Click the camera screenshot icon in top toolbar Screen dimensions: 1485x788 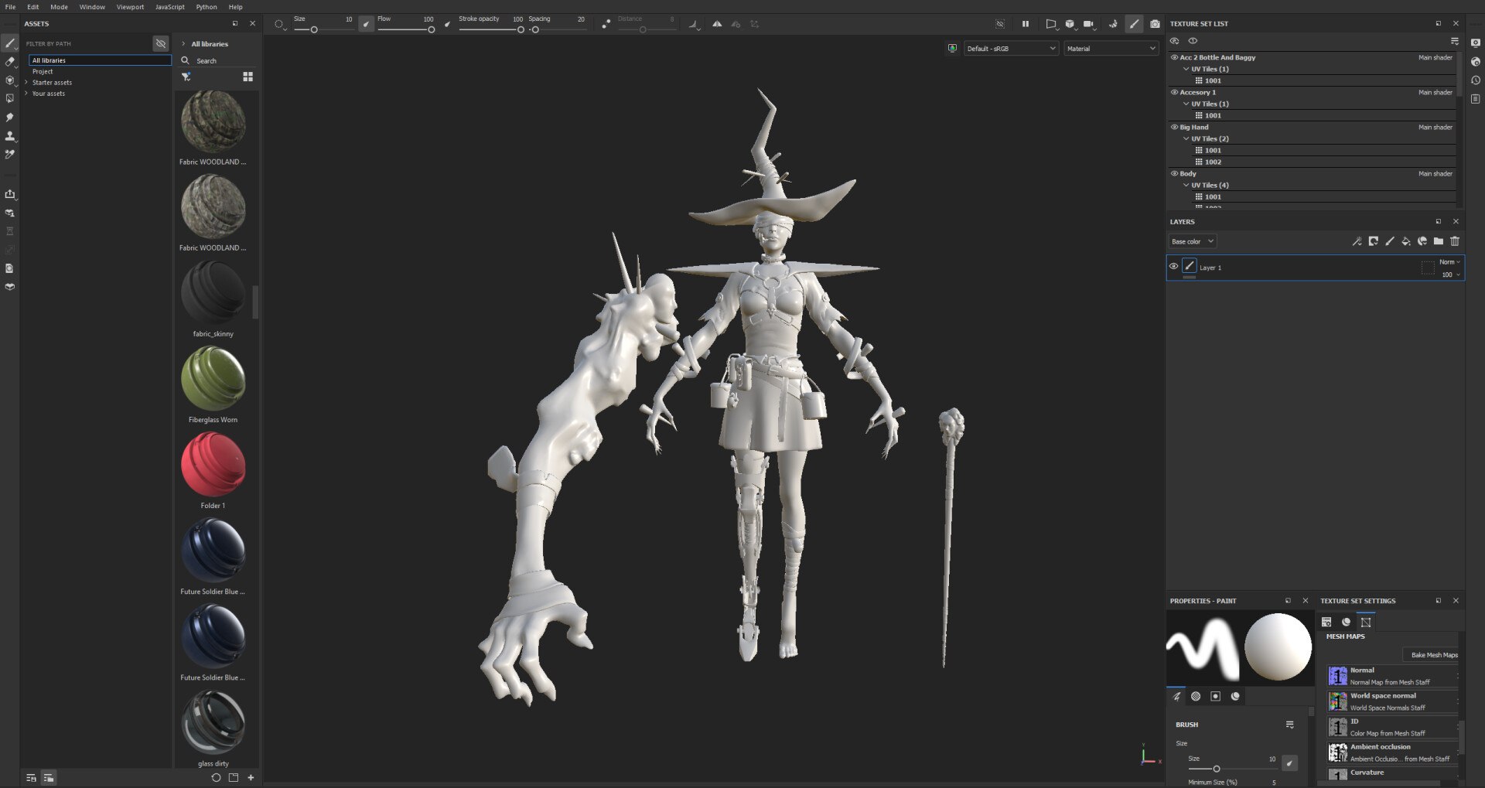pos(1155,24)
